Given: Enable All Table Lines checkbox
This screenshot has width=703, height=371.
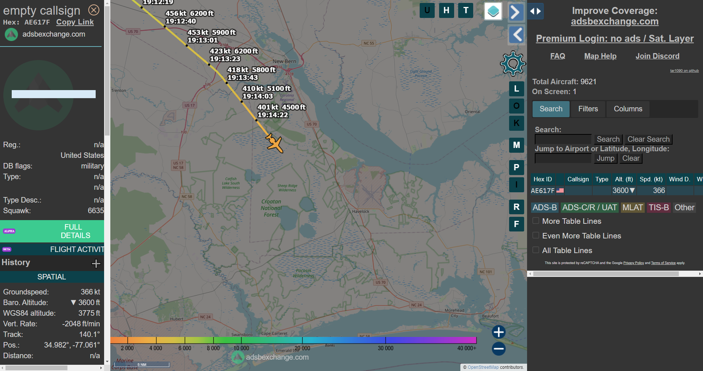Looking at the screenshot, I should [x=536, y=250].
